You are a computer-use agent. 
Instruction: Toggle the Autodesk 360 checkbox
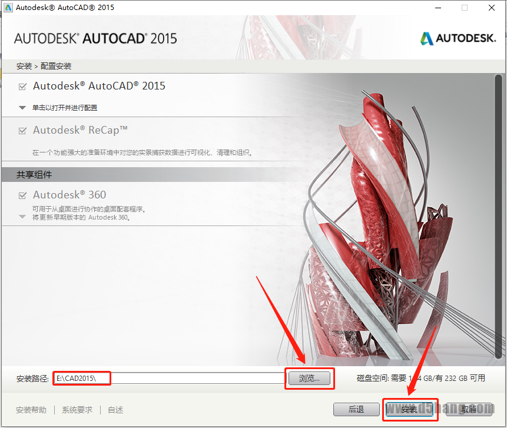(22, 195)
